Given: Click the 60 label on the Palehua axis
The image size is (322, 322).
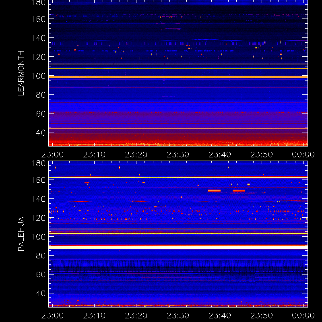Looking at the screenshot, I should click(x=41, y=275).
